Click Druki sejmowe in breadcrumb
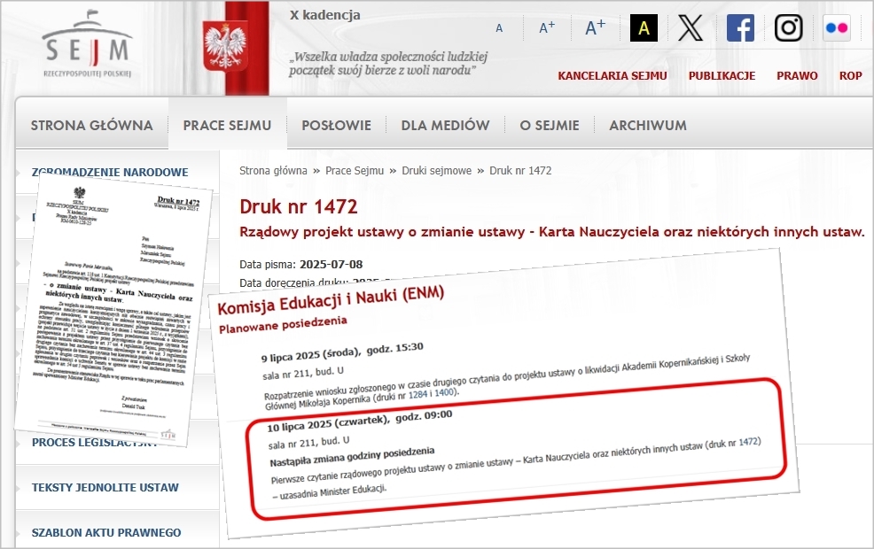 point(436,170)
